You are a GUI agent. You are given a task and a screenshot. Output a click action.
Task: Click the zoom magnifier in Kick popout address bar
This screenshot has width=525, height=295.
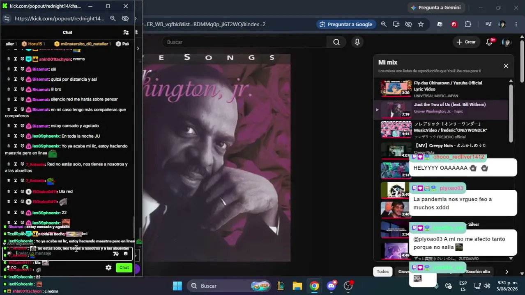point(113,18)
